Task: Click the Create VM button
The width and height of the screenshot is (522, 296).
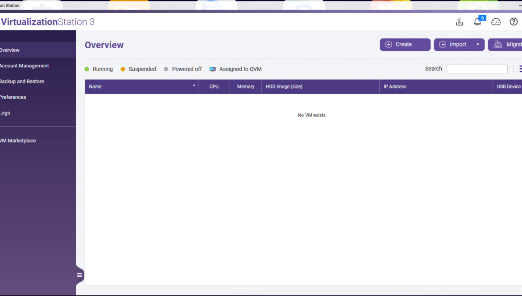Action: tap(405, 45)
